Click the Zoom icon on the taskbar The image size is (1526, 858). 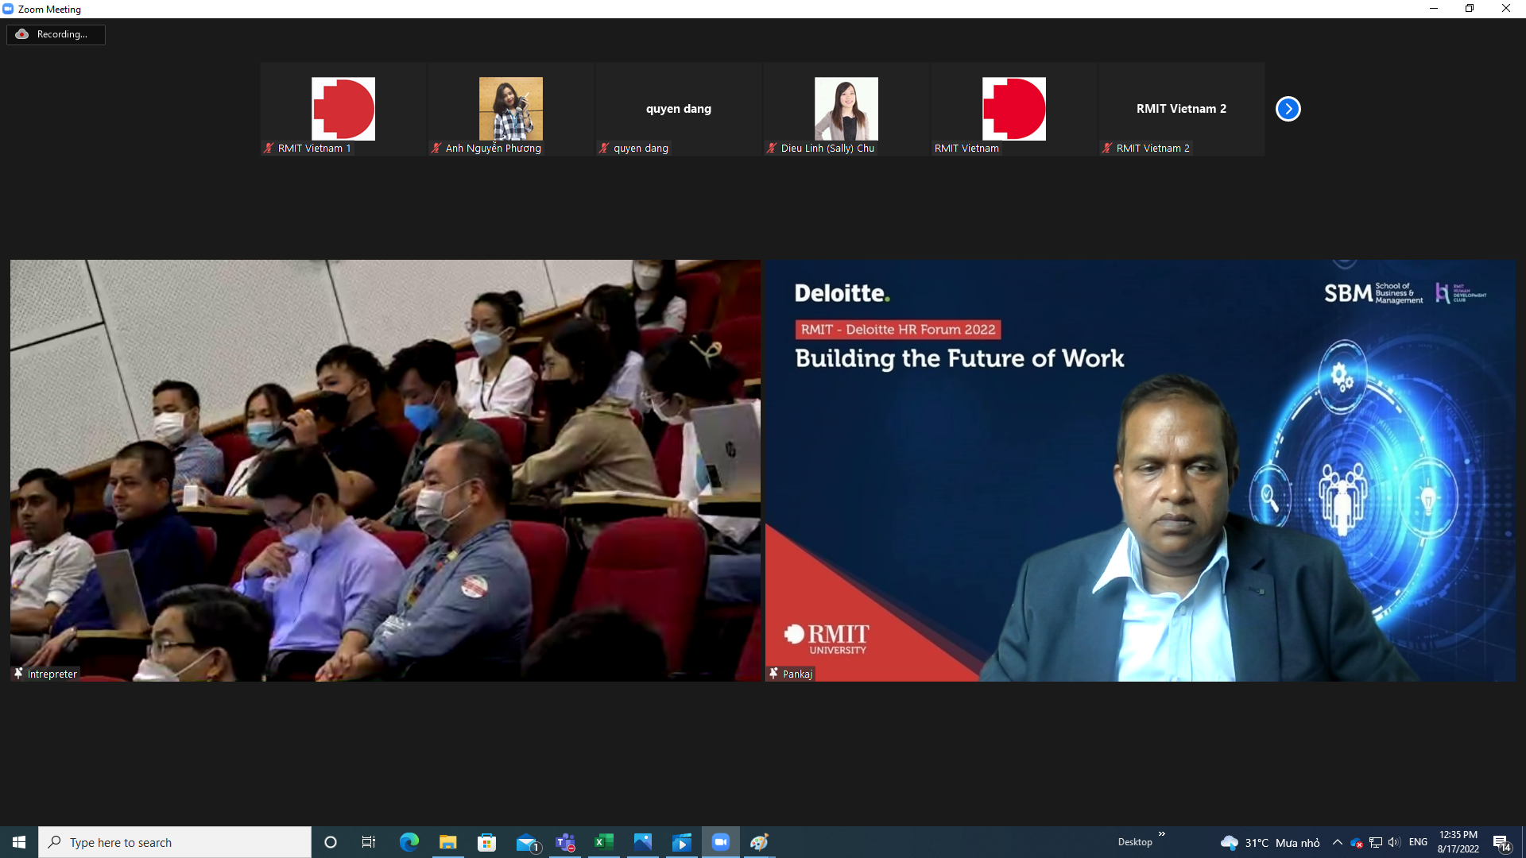[721, 842]
